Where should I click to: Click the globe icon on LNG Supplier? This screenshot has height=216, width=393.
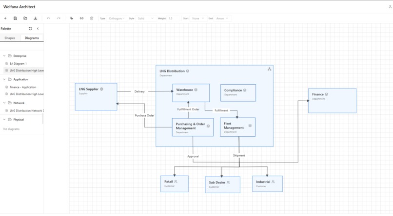[x=101, y=89]
